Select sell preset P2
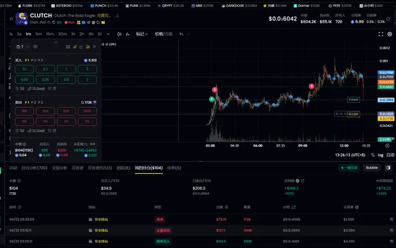Screen dimensions: 396x248 pos(34,102)
